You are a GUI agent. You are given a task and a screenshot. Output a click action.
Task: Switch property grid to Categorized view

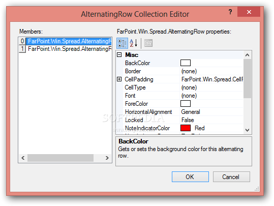pos(122,43)
